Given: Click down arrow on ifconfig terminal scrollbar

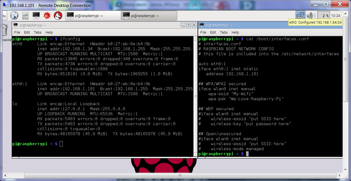Looking at the screenshot, I should [x=195, y=154].
